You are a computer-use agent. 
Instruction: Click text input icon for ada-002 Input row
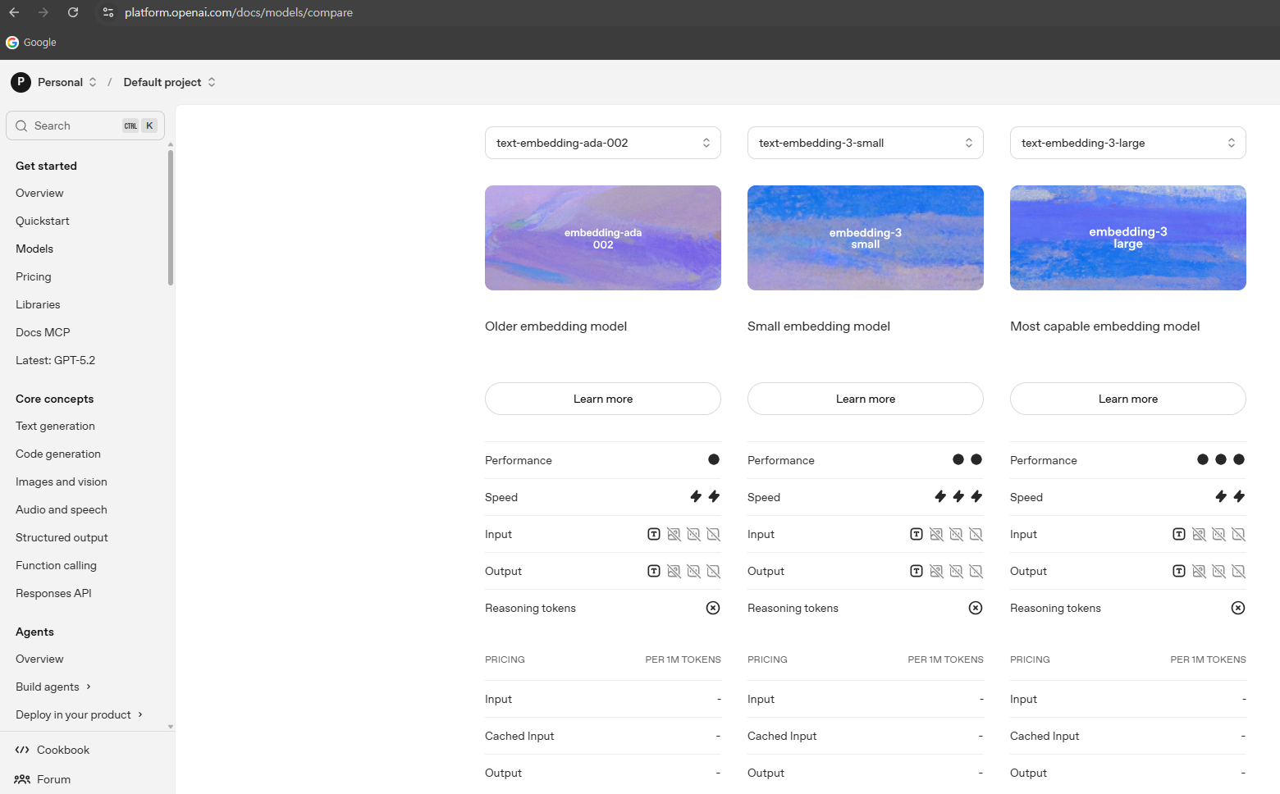pyautogui.click(x=654, y=534)
